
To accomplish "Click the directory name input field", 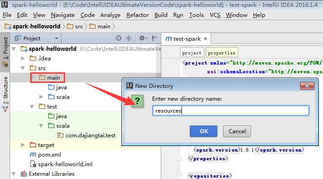I will coord(231,110).
